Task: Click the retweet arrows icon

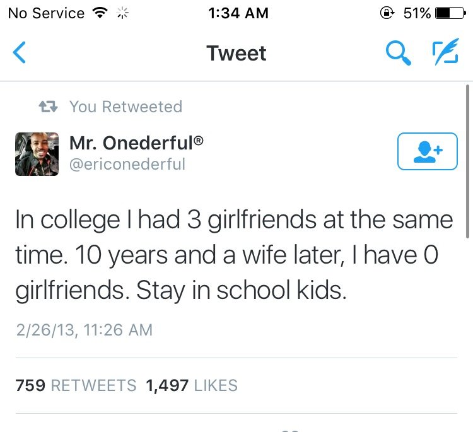Action: pos(49,107)
